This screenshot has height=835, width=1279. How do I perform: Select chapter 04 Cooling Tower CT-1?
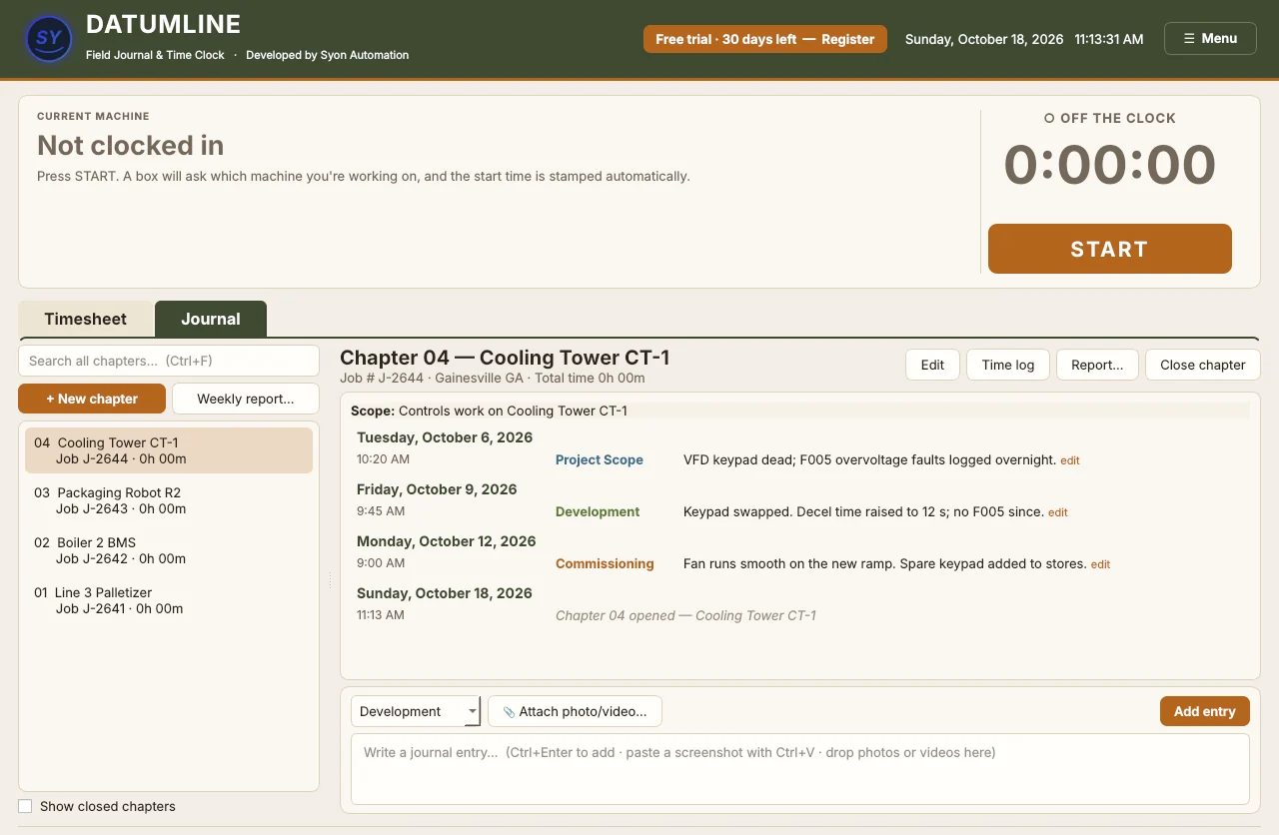(x=169, y=450)
